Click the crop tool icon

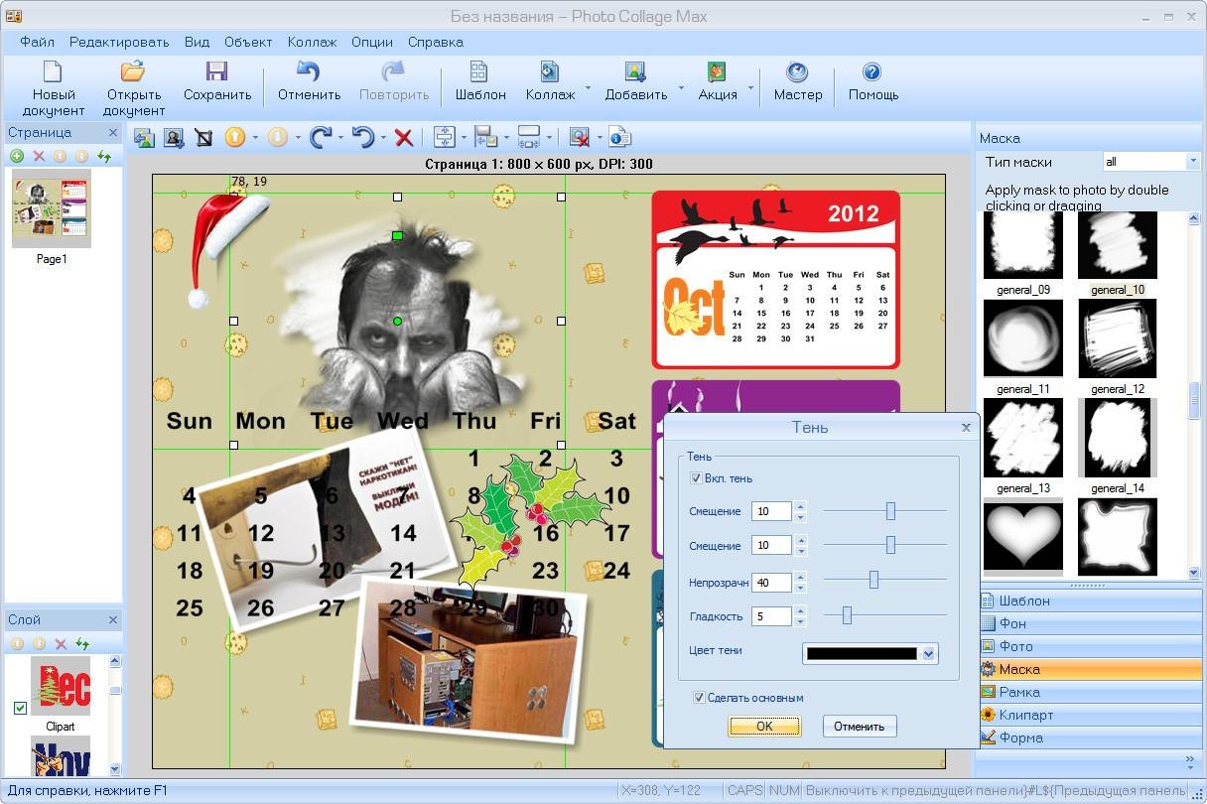point(203,138)
